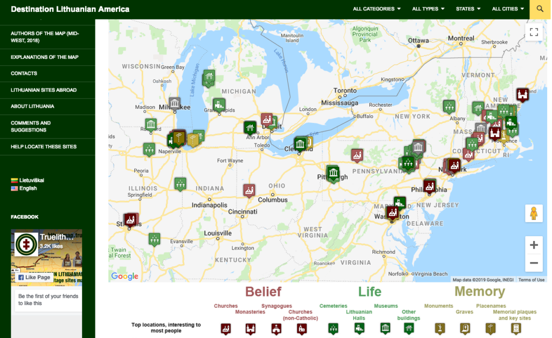
Task: Zoom out on the map
Action: [534, 263]
